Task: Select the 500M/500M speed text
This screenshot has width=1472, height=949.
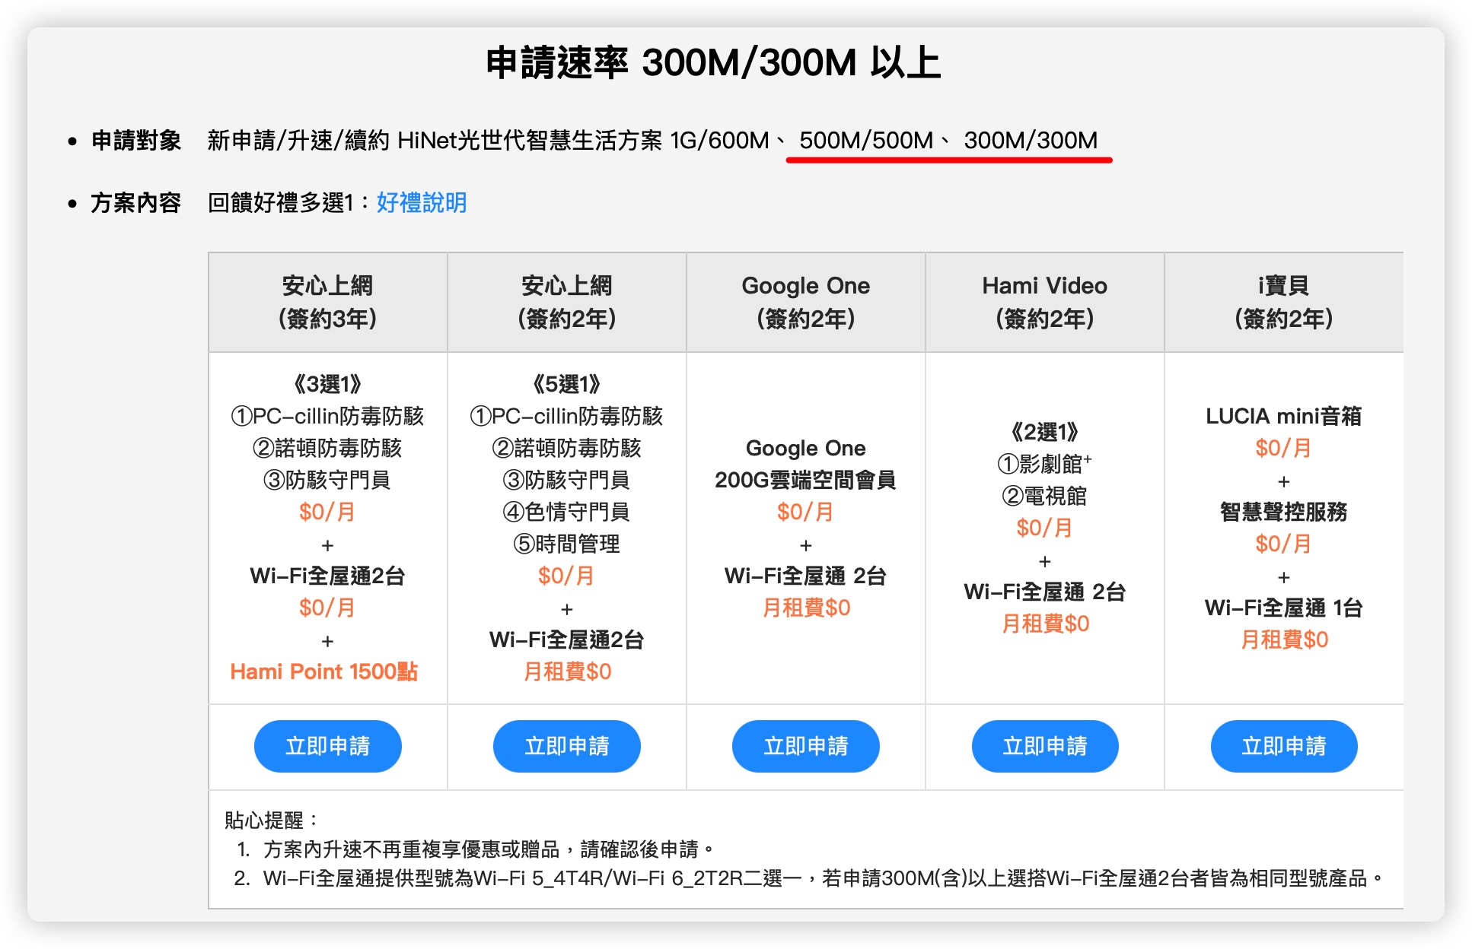Action: click(x=866, y=141)
